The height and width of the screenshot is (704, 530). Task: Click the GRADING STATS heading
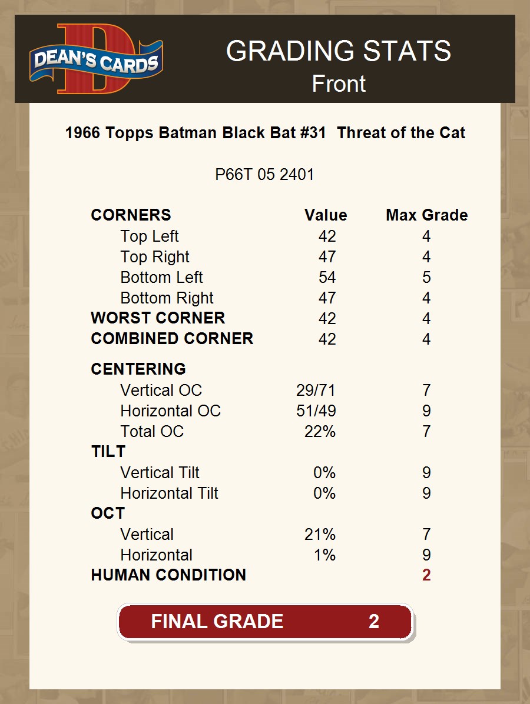pyautogui.click(x=338, y=51)
